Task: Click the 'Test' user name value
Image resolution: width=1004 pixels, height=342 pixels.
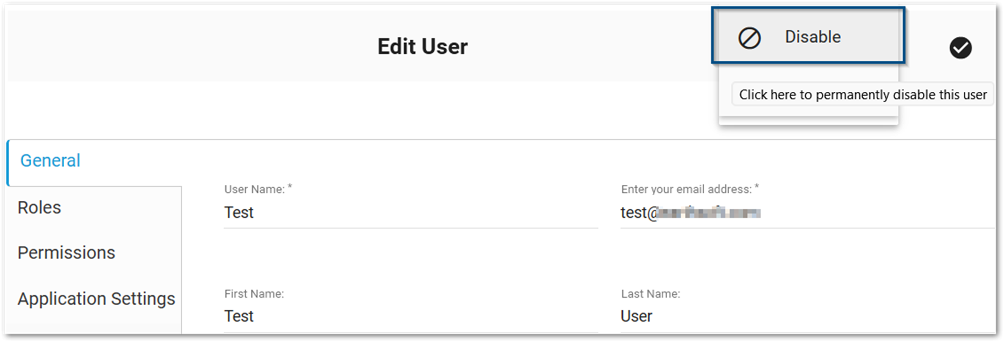Action: [239, 213]
